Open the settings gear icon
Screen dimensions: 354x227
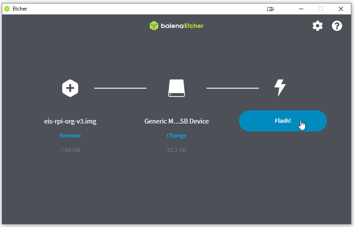point(317,26)
